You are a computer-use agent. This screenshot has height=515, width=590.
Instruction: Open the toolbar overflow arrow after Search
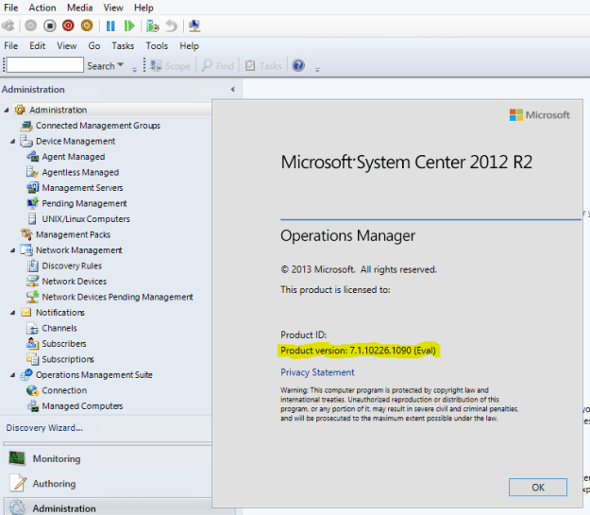click(134, 70)
